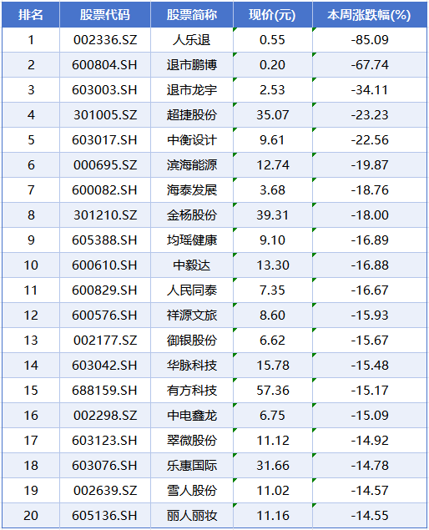Click the 本周涨跌幅(%) header cell
The width and height of the screenshot is (429, 530).
pyautogui.click(x=370, y=14)
